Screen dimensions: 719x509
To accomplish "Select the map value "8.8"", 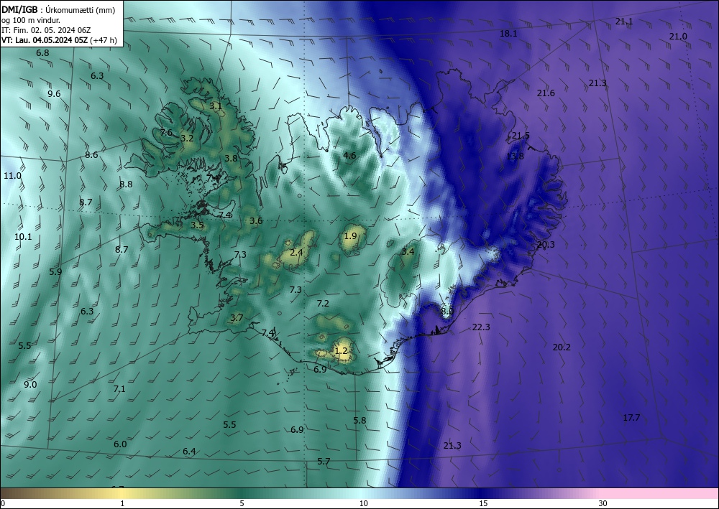I will [126, 184].
